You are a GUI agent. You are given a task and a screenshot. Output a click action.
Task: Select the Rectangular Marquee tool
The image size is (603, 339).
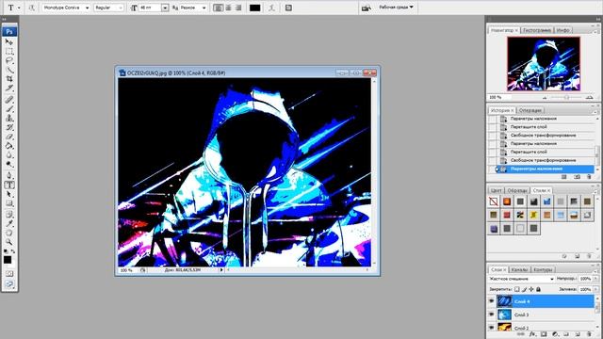point(9,52)
